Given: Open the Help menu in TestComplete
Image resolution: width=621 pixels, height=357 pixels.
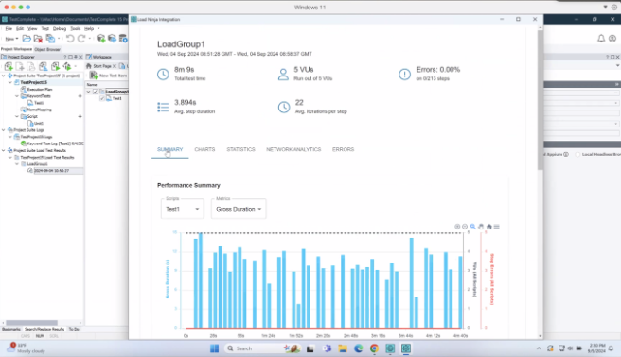Looking at the screenshot, I should (x=89, y=29).
